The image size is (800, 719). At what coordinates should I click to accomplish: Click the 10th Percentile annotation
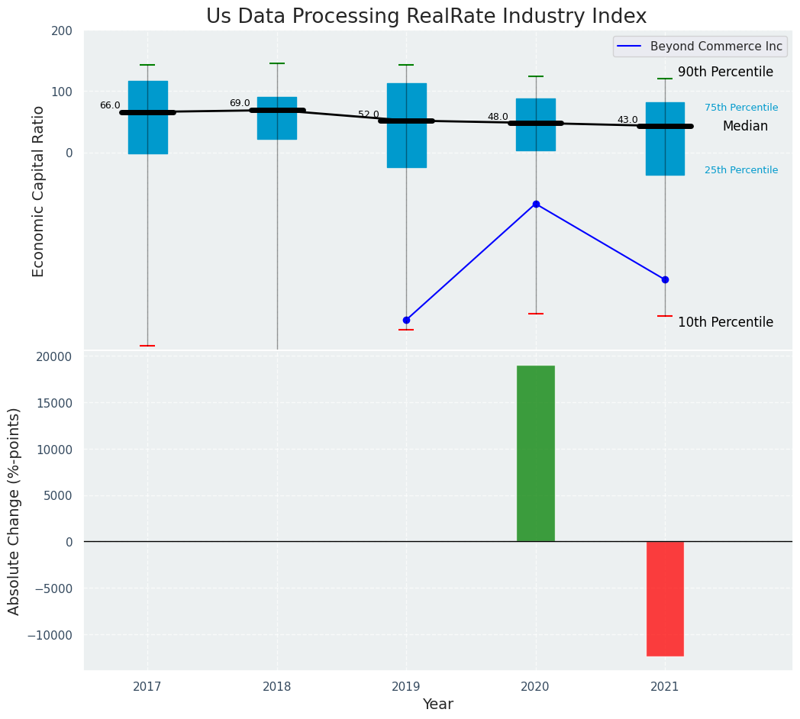pyautogui.click(x=725, y=322)
